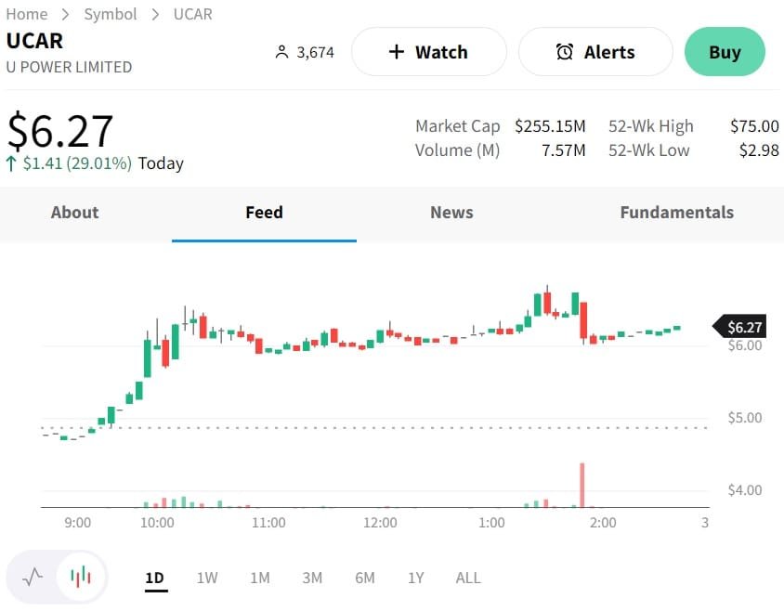Click the alarm clock Alerts icon
Screen dimensions: 784x611
(x=565, y=52)
